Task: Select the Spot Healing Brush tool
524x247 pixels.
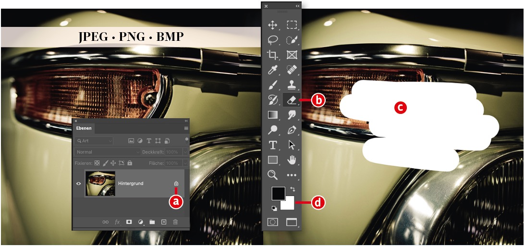Action: pos(292,70)
